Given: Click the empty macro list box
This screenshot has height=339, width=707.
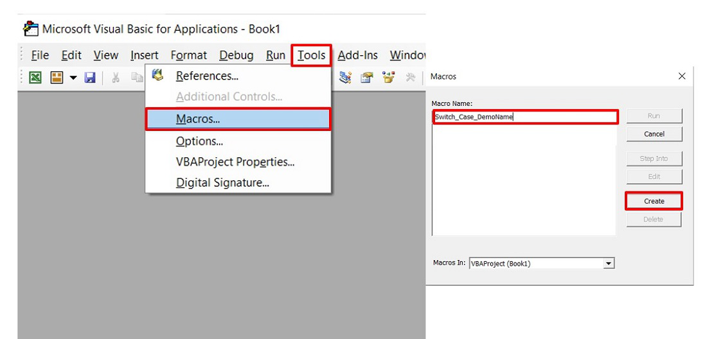Looking at the screenshot, I should point(524,180).
